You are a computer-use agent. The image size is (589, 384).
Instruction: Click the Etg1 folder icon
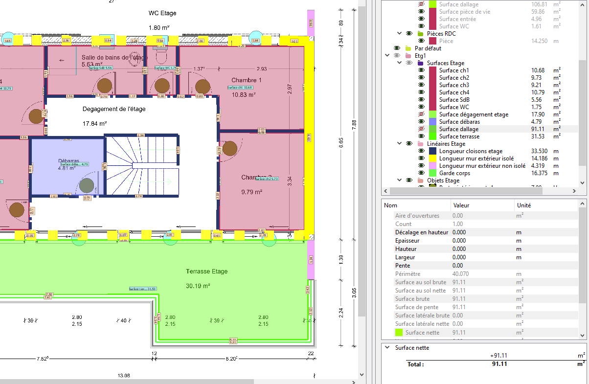tap(408, 56)
